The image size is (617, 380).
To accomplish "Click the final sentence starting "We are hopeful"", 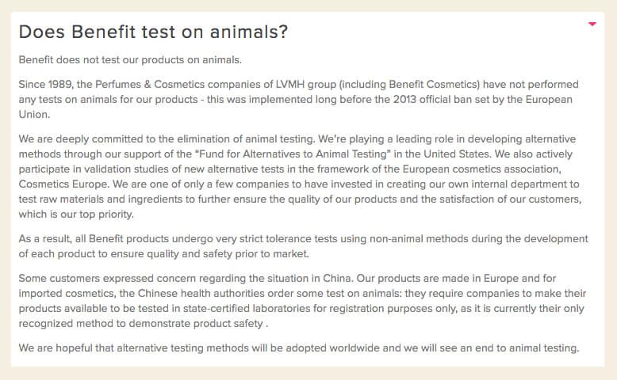I will pos(299,348).
